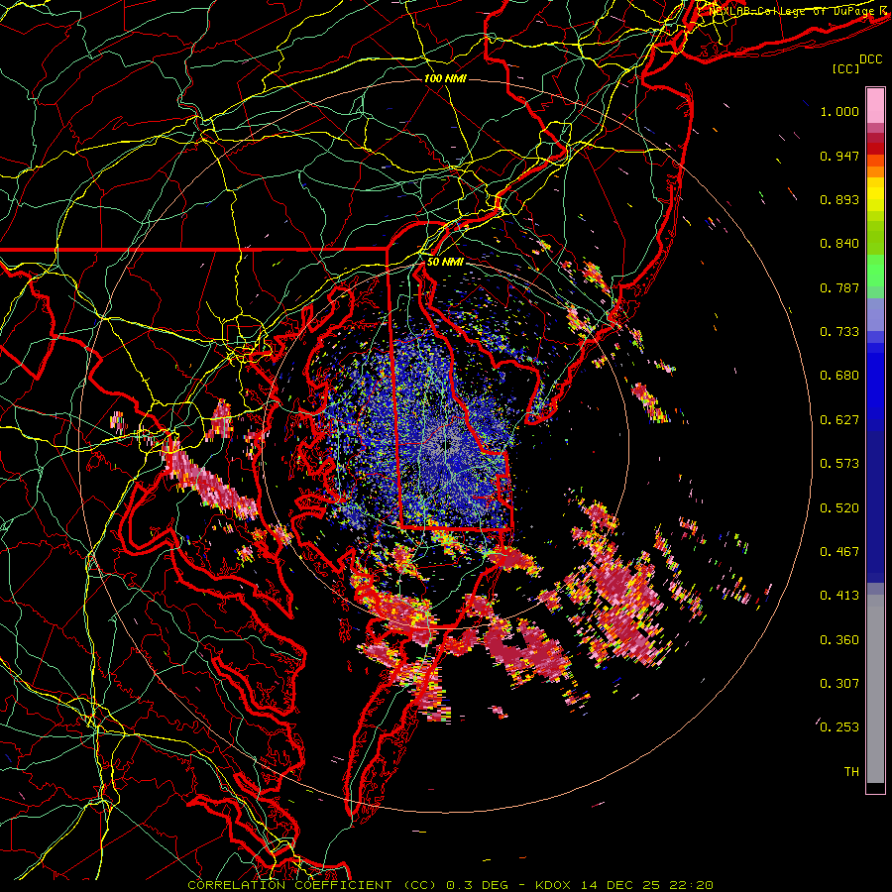Select the [CC] units label
892x892 pixels.
(x=845, y=68)
